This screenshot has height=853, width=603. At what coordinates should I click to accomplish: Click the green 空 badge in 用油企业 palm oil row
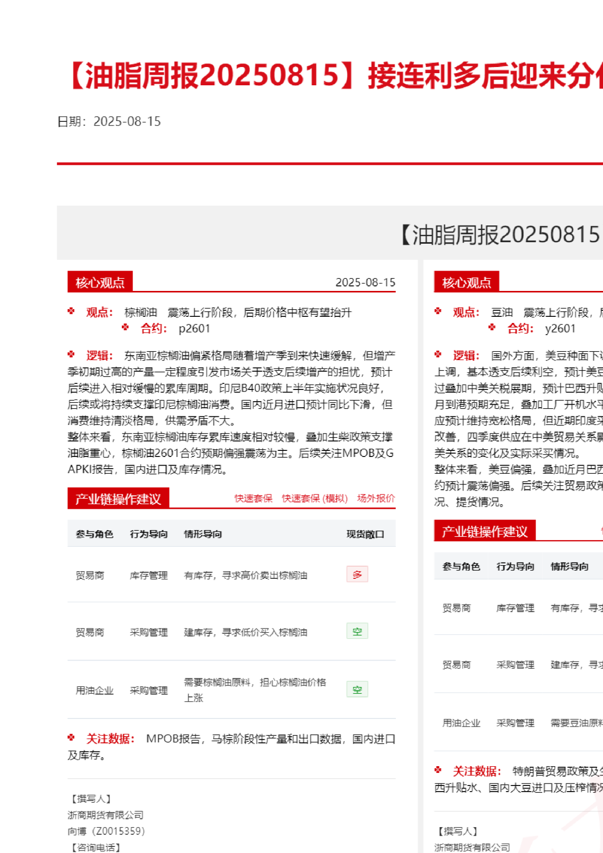coord(357,690)
